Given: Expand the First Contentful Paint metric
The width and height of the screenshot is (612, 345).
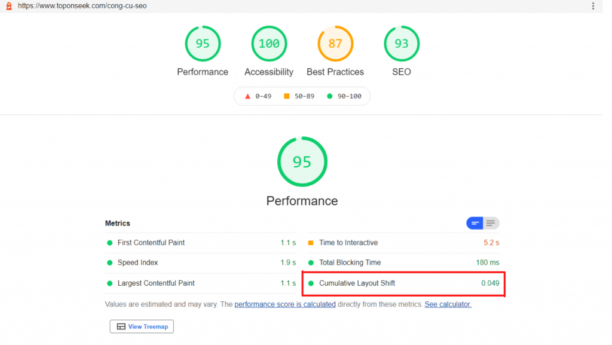Looking at the screenshot, I should click(151, 243).
